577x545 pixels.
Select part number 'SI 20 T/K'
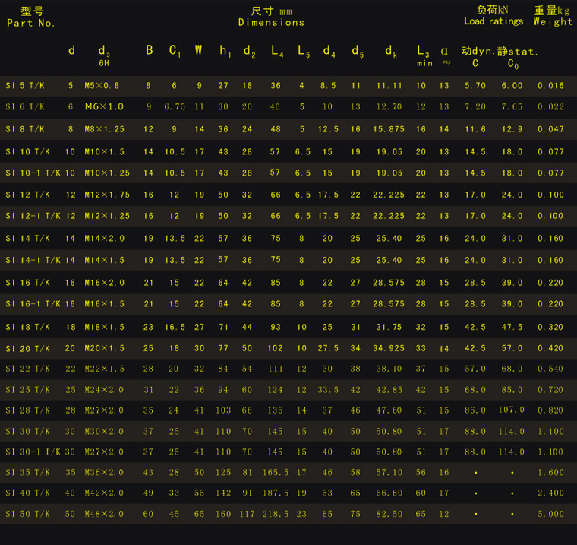[x=27, y=349]
